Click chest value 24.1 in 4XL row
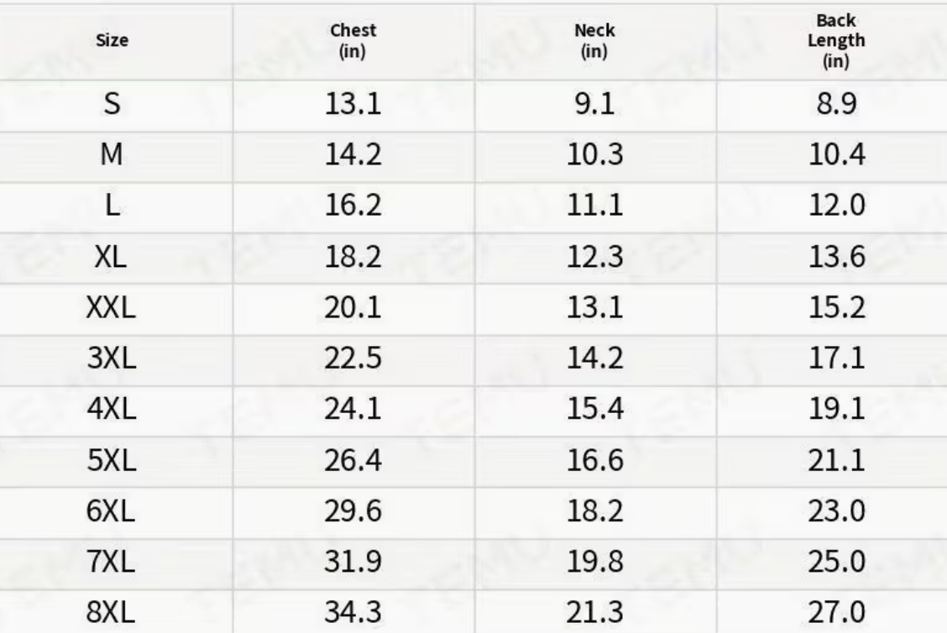This screenshot has height=633, width=947. point(353,411)
